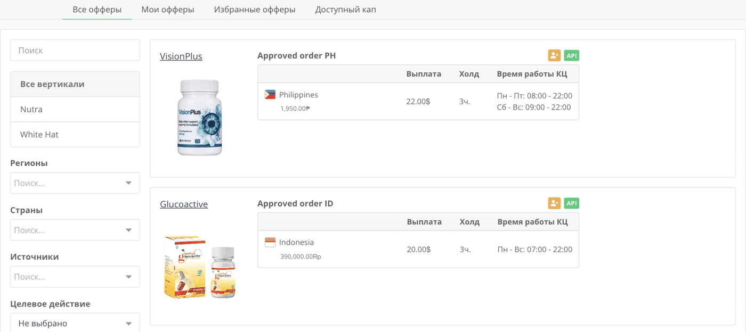Open the Избранные офферы tab
746x332 pixels.
[255, 10]
